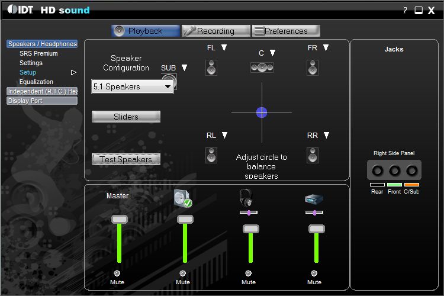Open SRS Premium settings
444x296 pixels.
[x=38, y=53]
